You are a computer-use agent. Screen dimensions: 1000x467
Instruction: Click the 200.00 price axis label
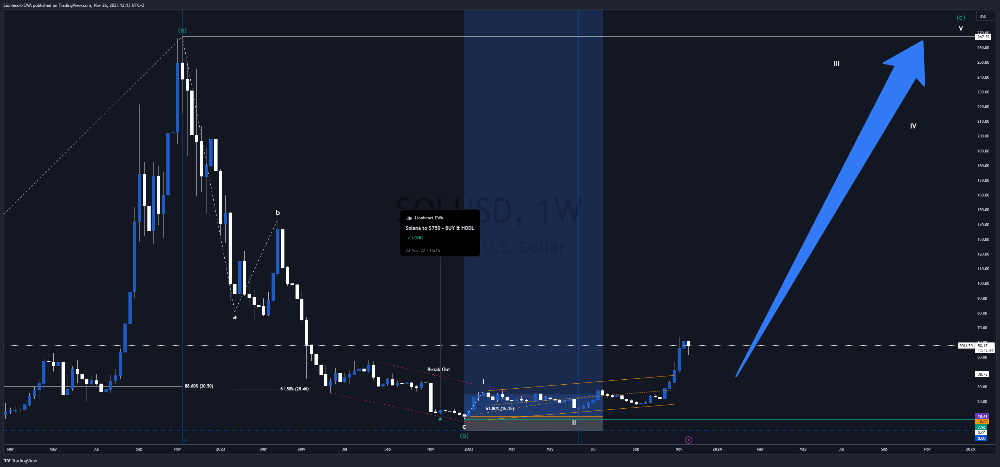(x=983, y=136)
